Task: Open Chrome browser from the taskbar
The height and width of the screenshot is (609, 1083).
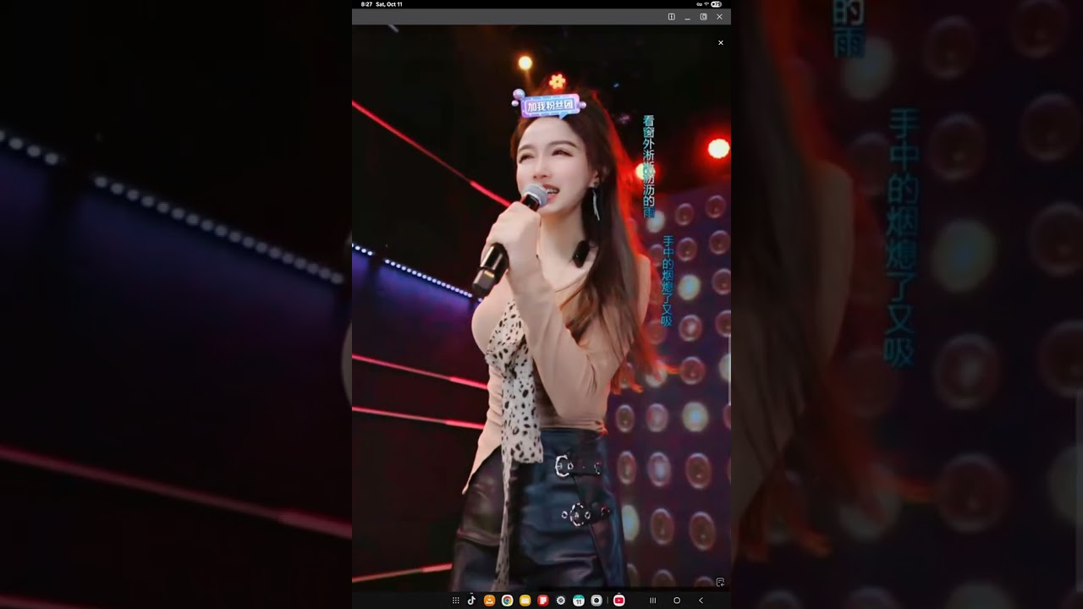Action: 507,601
